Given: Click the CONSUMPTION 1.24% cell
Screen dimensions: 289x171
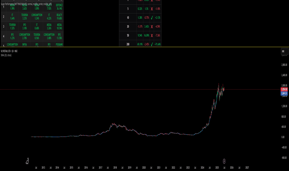Looking at the screenshot, I should point(37,17).
